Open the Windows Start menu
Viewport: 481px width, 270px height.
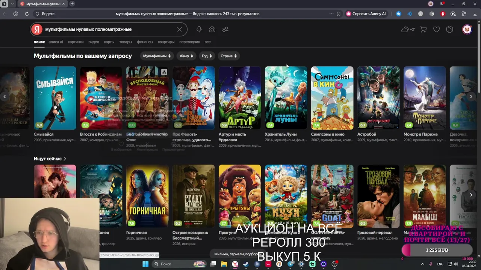coord(145,264)
